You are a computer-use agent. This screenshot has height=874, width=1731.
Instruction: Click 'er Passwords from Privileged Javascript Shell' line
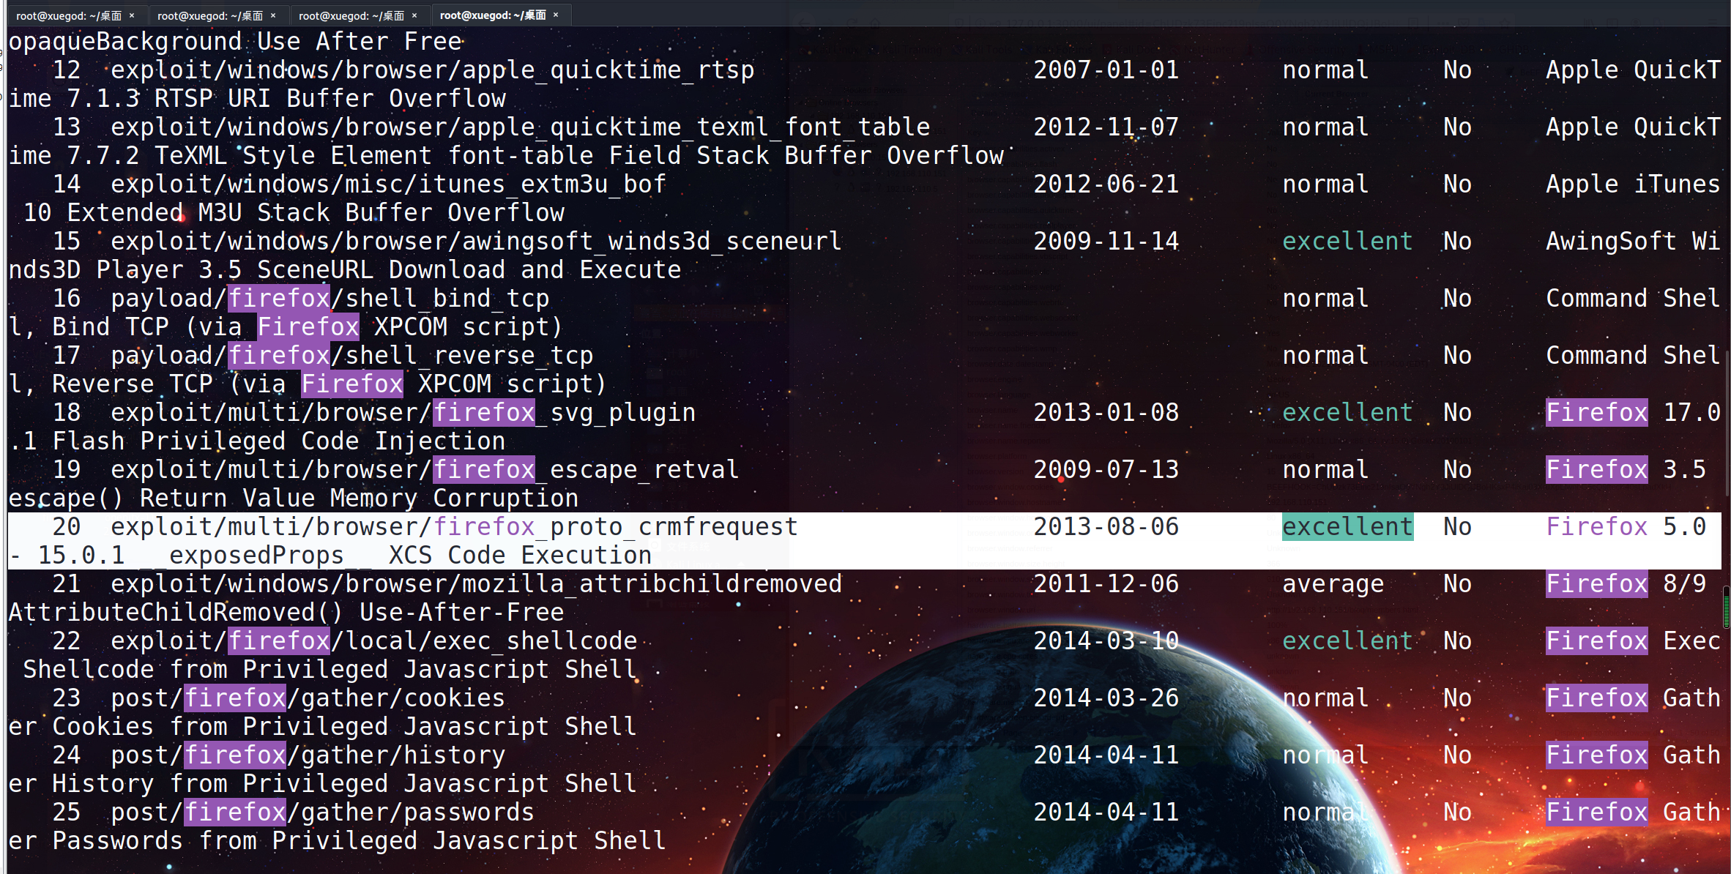click(x=338, y=841)
